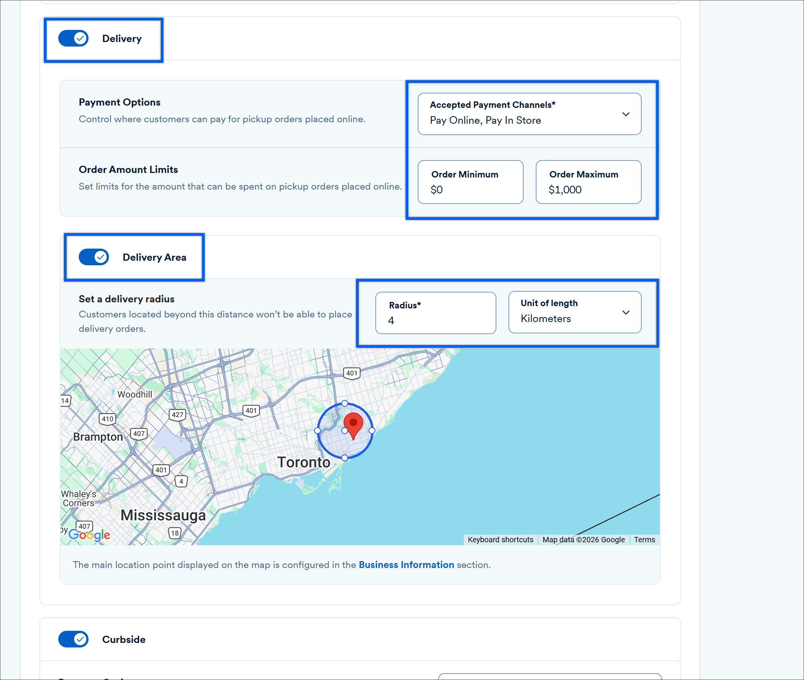Click Keyboard shortcuts on the map
Viewport: 804px width, 680px height.
point(500,540)
